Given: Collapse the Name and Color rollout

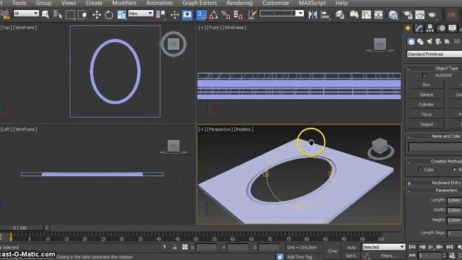Looking at the screenshot, I should pyautogui.click(x=409, y=136).
